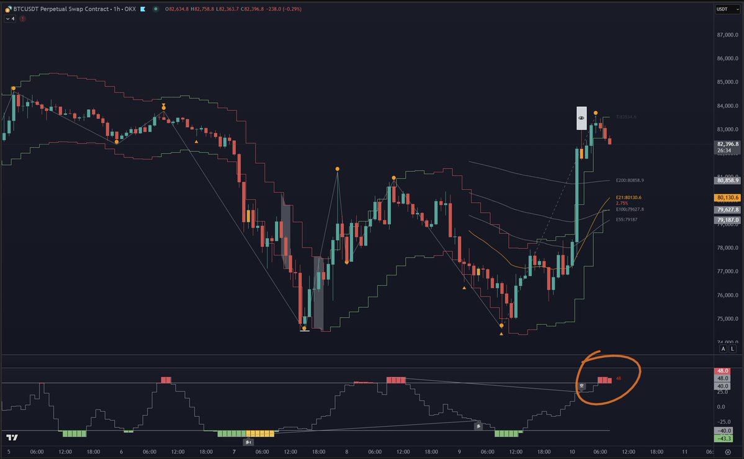Click the 87,000.0 price scale label
744x459 pixels.
pyautogui.click(x=727, y=35)
